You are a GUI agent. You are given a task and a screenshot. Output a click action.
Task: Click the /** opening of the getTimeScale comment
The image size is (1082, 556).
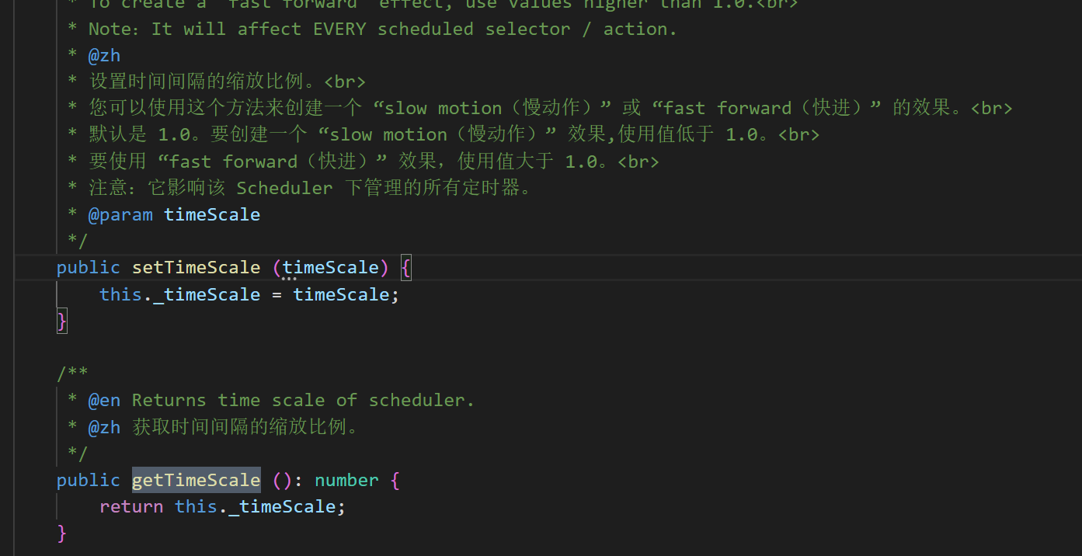[x=72, y=374]
